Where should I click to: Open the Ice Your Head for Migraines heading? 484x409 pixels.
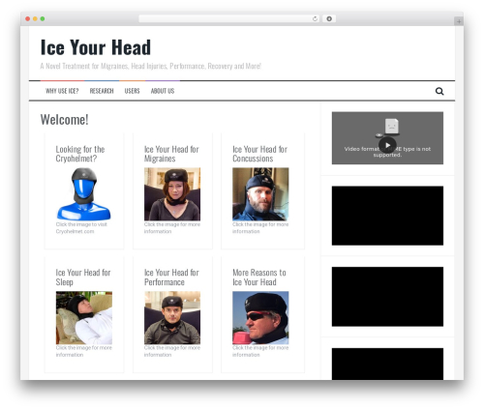click(x=171, y=154)
